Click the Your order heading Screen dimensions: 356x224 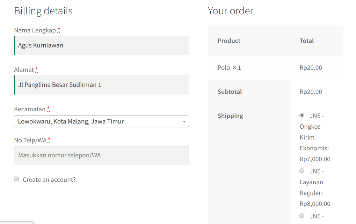pos(231,11)
